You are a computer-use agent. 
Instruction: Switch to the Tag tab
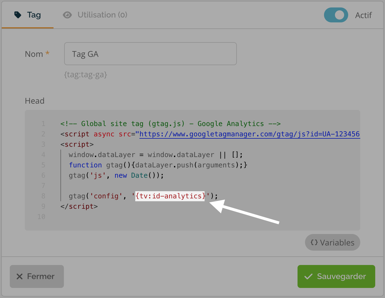(x=28, y=15)
